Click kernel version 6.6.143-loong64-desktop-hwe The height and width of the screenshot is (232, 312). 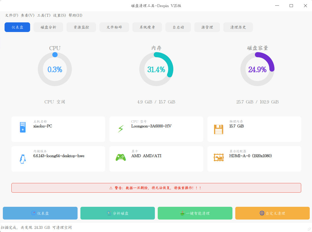[59, 156]
